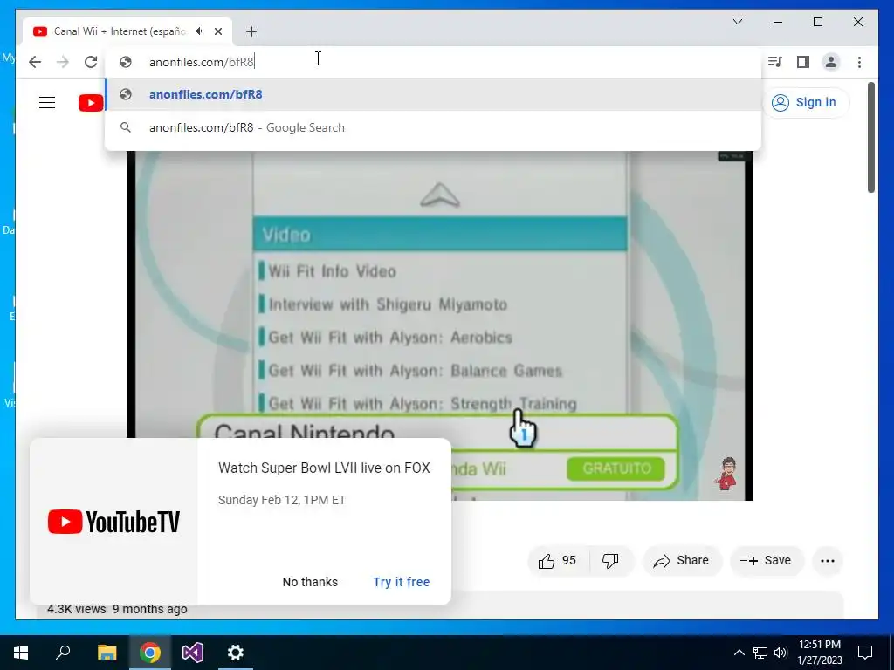This screenshot has height=670, width=894.
Task: Toggle the Chrome side panel icon
Action: [803, 62]
